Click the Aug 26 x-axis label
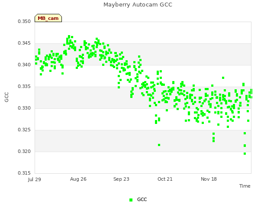This screenshot has width=277, height=208. (78, 179)
